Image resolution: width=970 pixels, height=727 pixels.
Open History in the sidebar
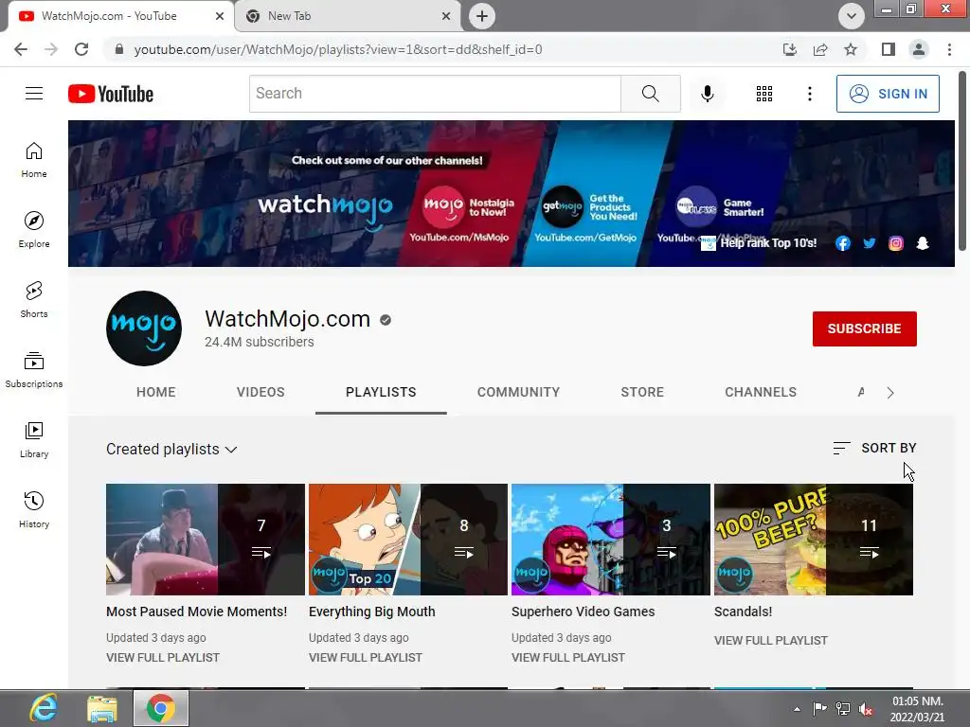[34, 509]
